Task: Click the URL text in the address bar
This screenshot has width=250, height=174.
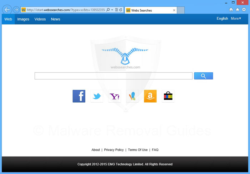Action: click(66, 10)
